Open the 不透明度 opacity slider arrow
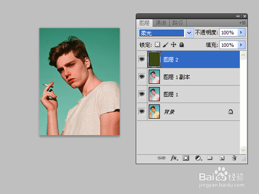 241,32
